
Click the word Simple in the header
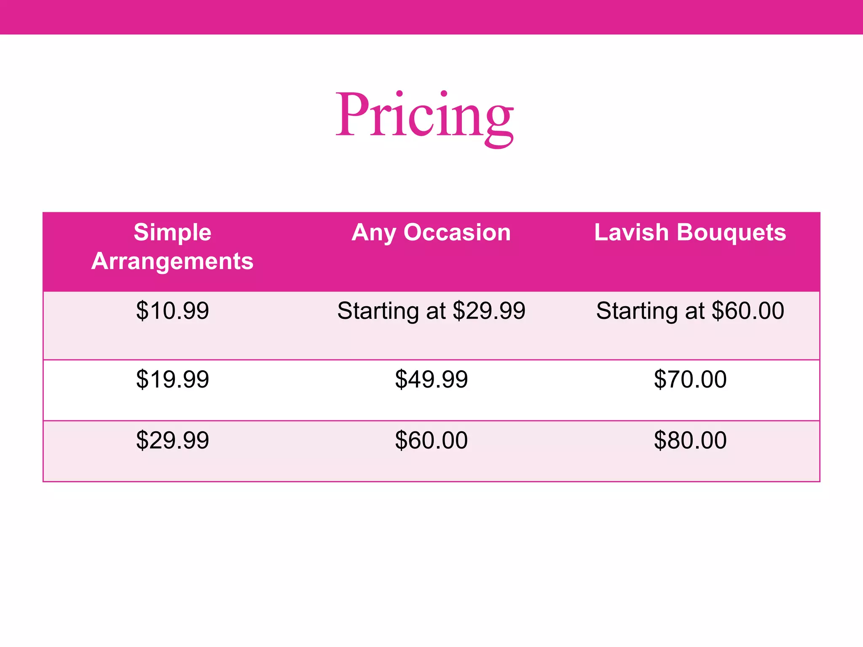coord(172,233)
